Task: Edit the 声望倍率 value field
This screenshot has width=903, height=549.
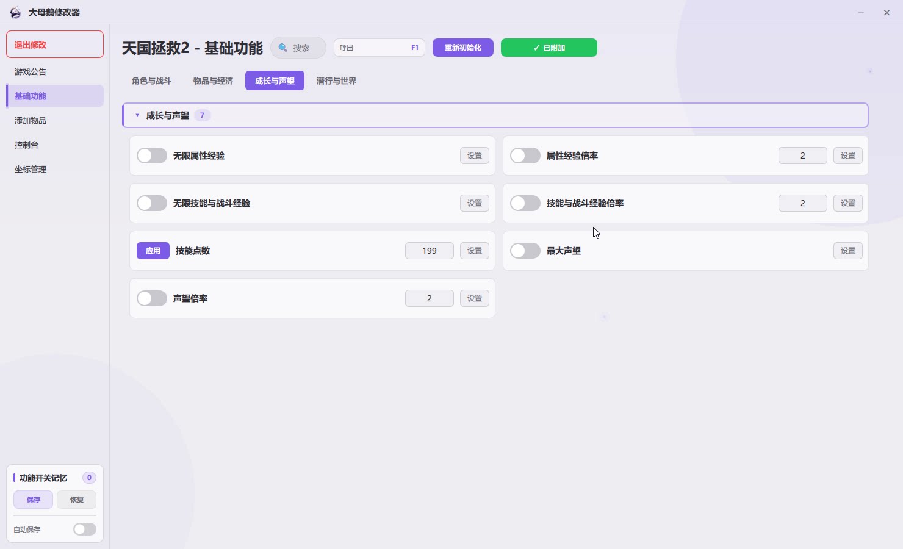Action: (x=430, y=298)
